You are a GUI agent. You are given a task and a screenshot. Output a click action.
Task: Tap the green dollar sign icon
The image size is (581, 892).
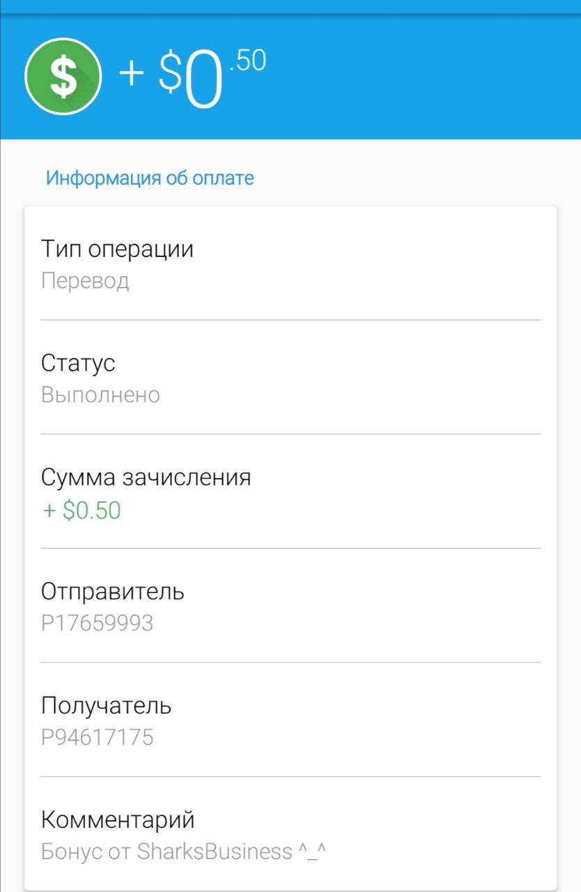tap(63, 77)
